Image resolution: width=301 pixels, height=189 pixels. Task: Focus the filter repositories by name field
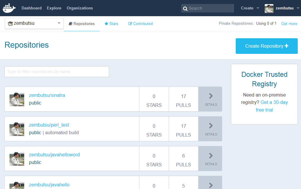tap(57, 72)
